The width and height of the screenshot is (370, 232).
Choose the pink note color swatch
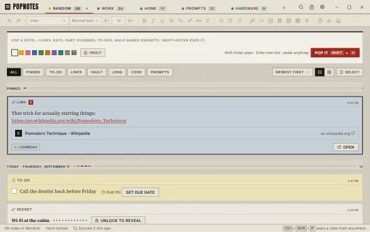click(x=28, y=53)
